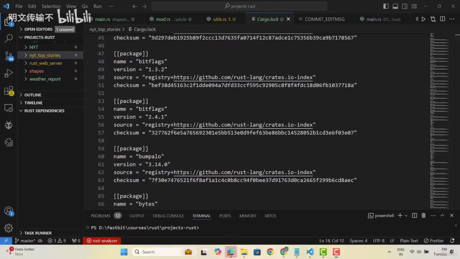The image size is (460, 259).
Task: Open the bumpalo crates.io-index source link
Action: click(x=243, y=172)
